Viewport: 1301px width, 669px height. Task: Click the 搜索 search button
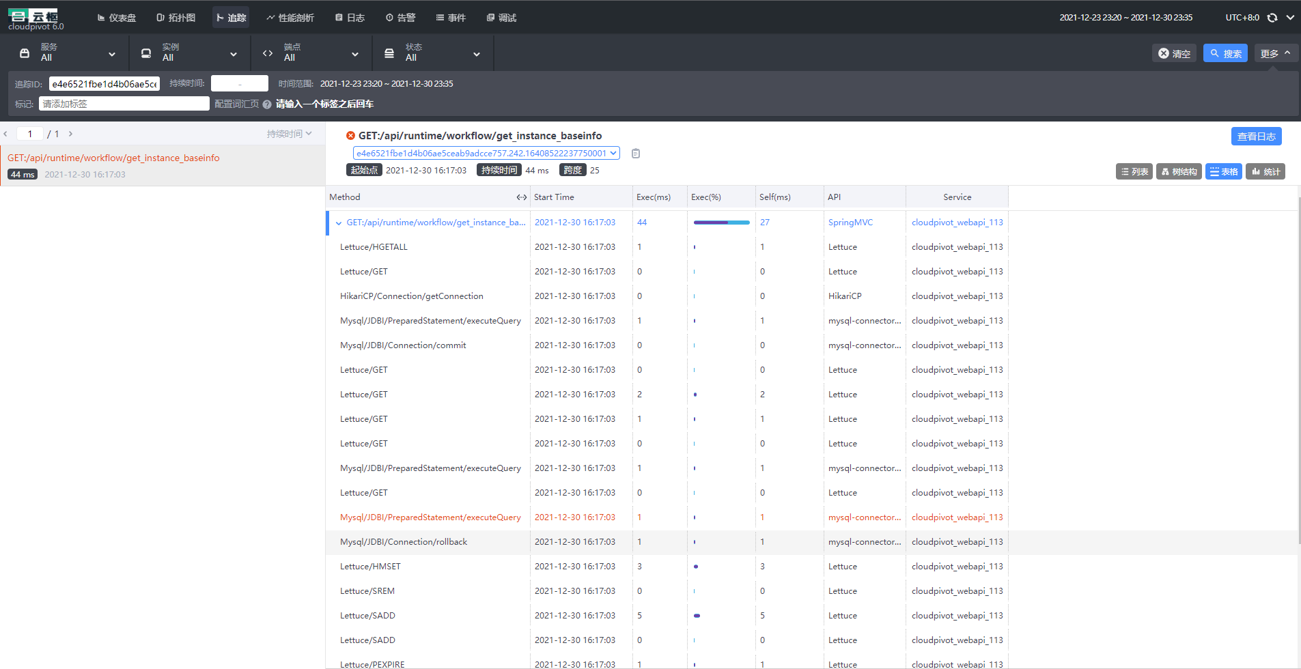pos(1225,53)
